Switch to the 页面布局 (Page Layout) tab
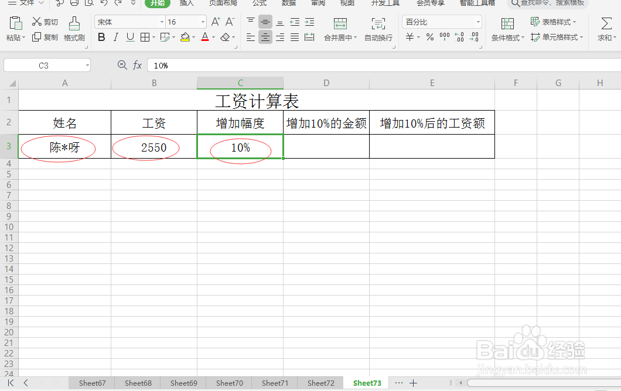 pos(223,3)
